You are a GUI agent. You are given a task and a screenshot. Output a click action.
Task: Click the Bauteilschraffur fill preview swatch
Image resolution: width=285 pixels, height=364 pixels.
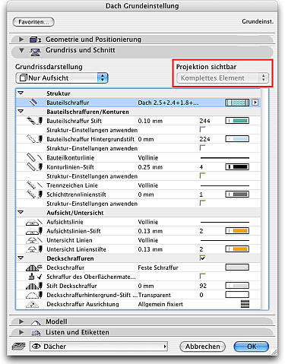[x=237, y=103]
